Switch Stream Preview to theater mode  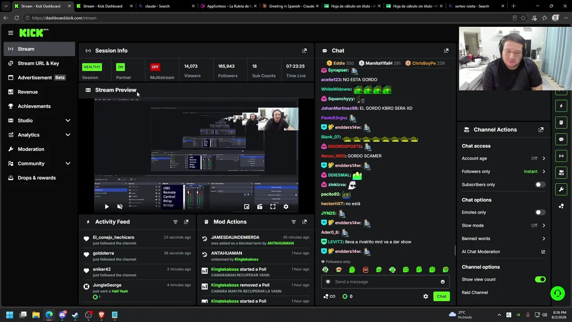click(x=260, y=207)
